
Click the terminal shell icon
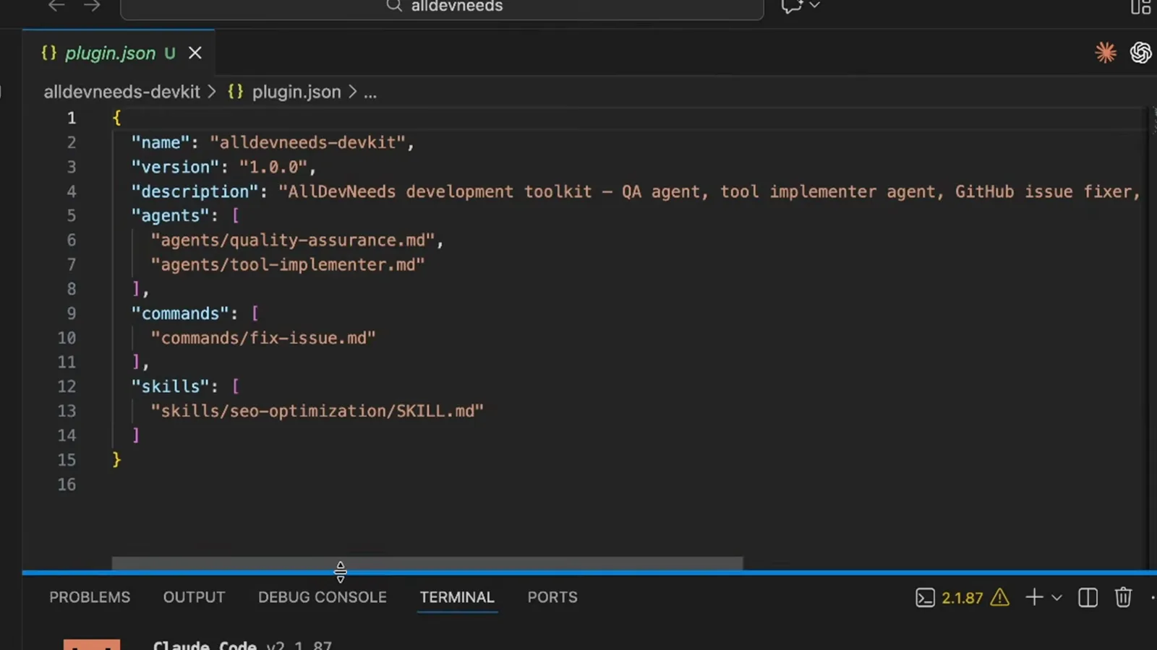click(x=925, y=598)
